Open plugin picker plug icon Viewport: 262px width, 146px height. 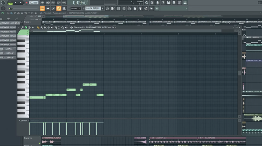coord(140,8)
